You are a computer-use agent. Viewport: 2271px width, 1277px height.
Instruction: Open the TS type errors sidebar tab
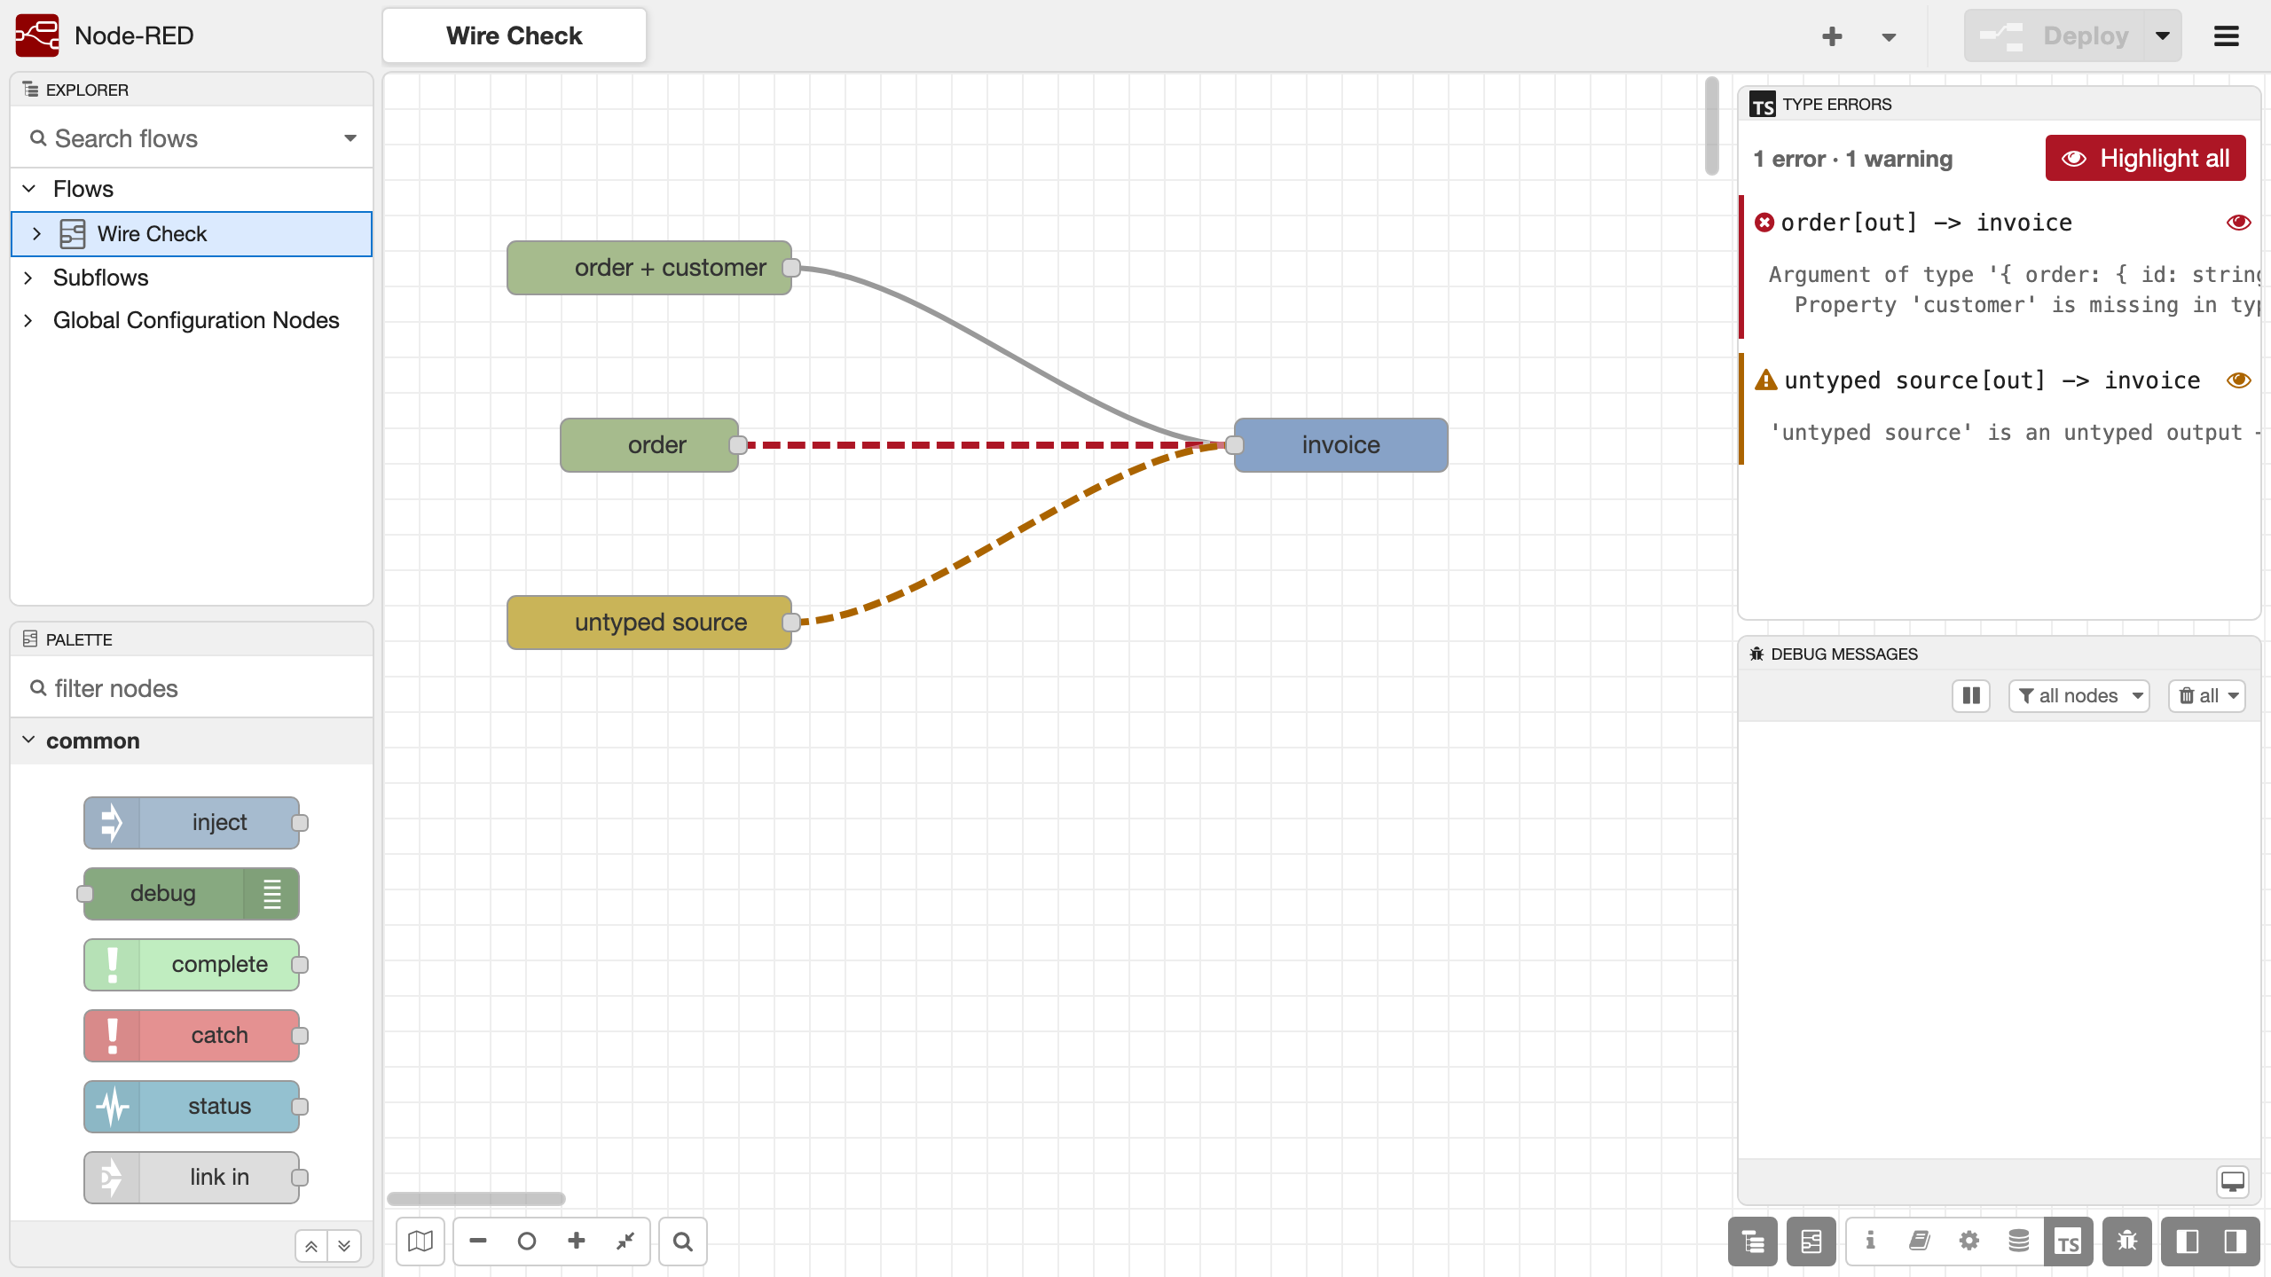(x=2068, y=1242)
